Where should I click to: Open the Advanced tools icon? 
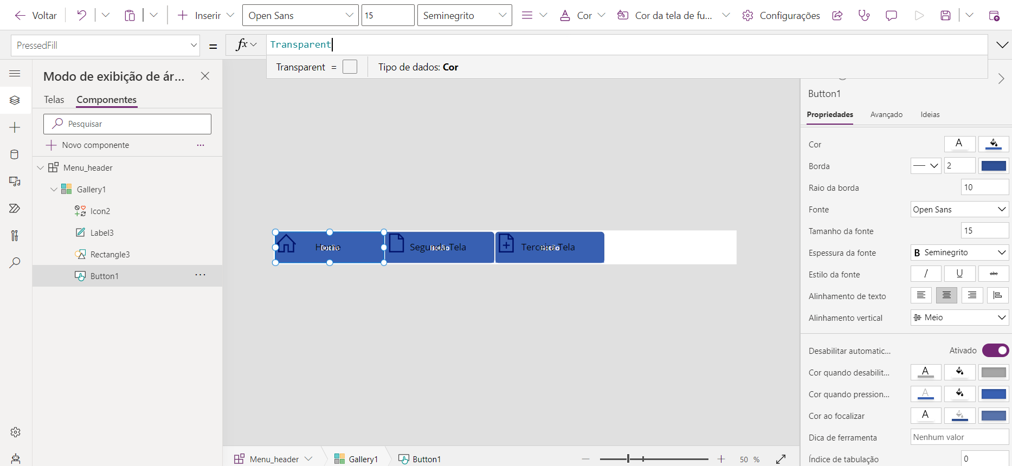(15, 236)
